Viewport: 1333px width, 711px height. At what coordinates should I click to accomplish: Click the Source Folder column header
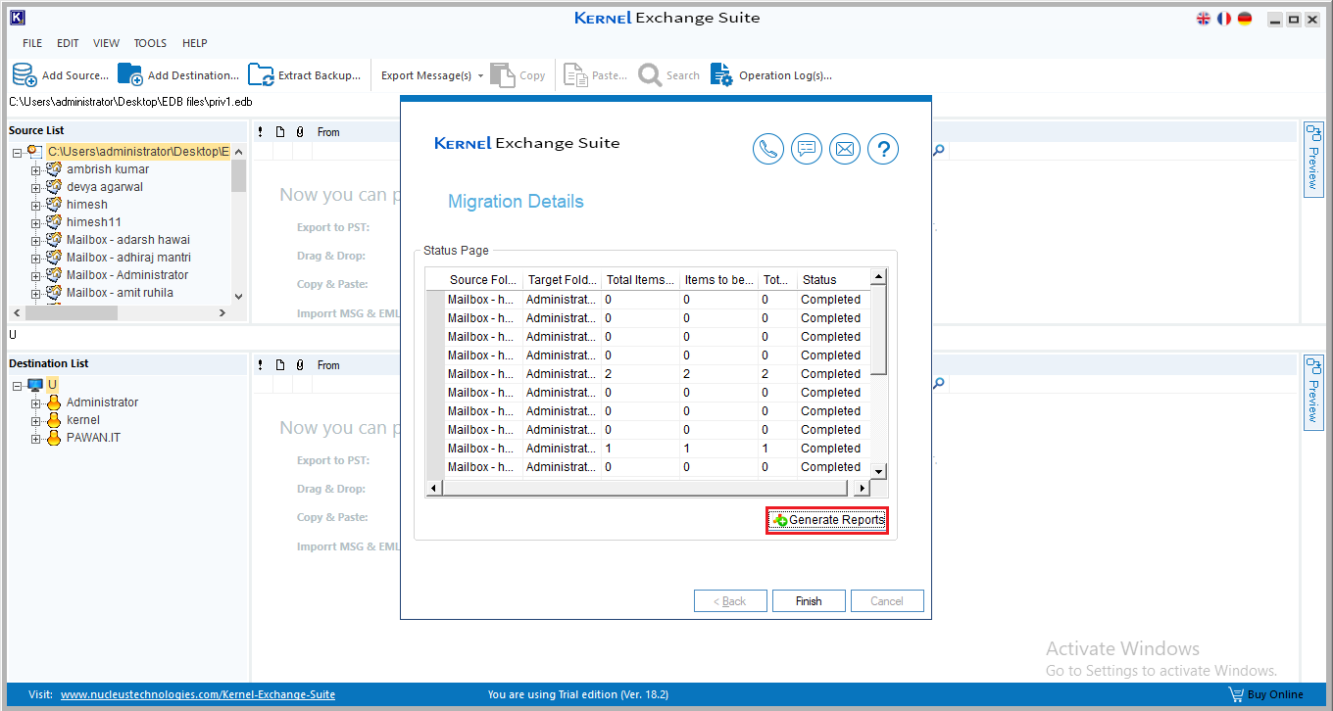point(483,280)
